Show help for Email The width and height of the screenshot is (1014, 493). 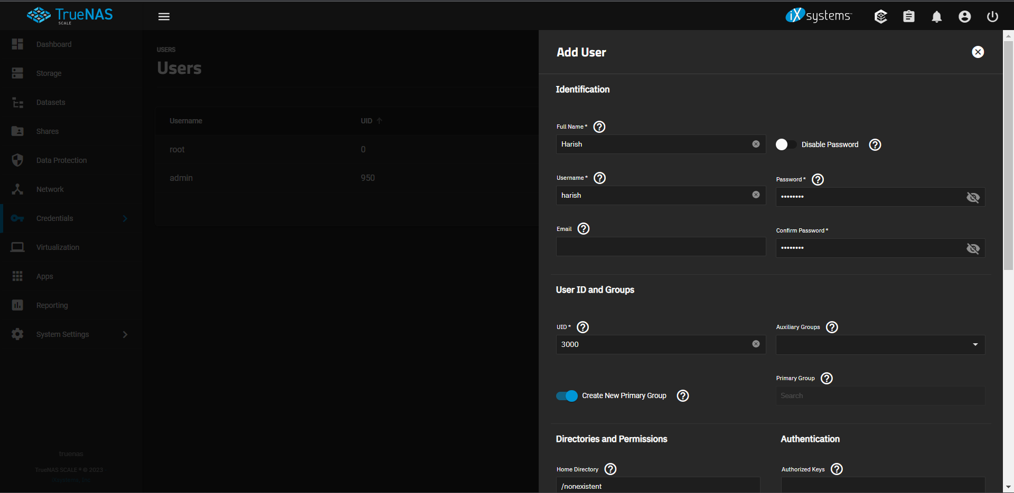584,228
